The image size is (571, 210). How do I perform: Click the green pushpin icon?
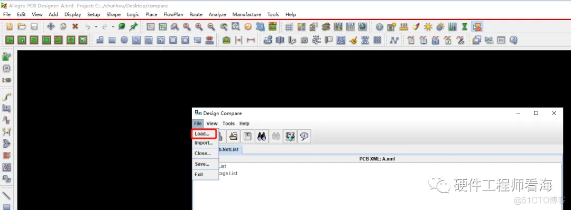[x=134, y=26]
